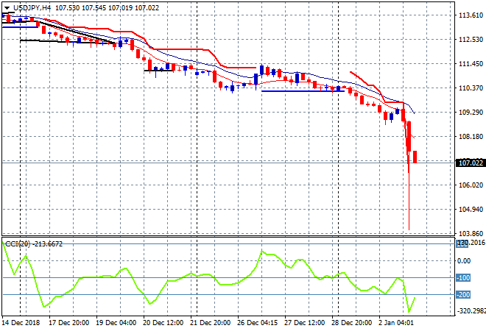The image size is (486, 331).
Task: Click the black horizontal line near 111.100
Action: pos(158,71)
